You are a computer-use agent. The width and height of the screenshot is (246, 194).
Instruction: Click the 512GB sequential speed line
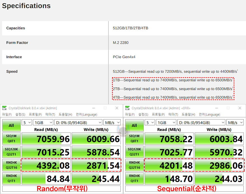(175, 71)
